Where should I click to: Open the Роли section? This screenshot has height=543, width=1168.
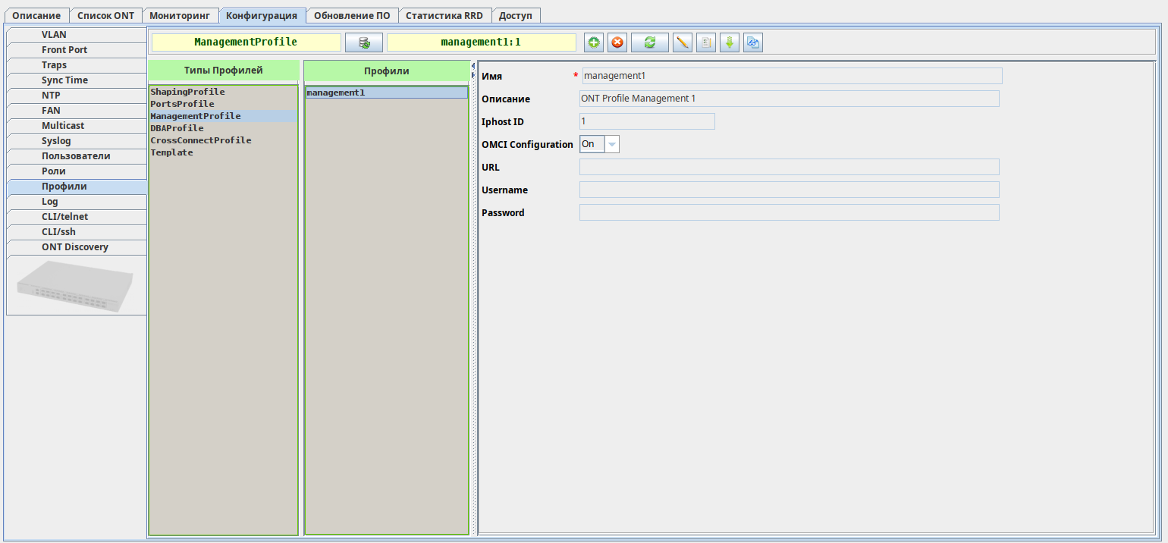pos(77,171)
